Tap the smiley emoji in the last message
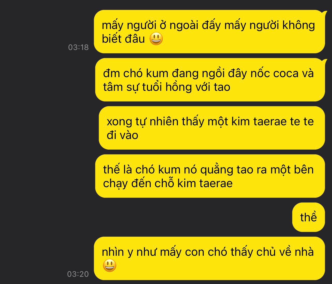332x284 pixels. (x=109, y=265)
